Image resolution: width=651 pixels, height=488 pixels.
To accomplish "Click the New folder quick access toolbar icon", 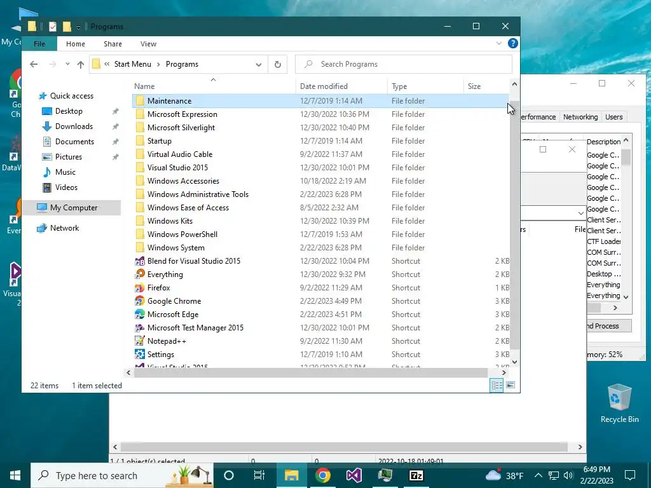I will point(67,27).
